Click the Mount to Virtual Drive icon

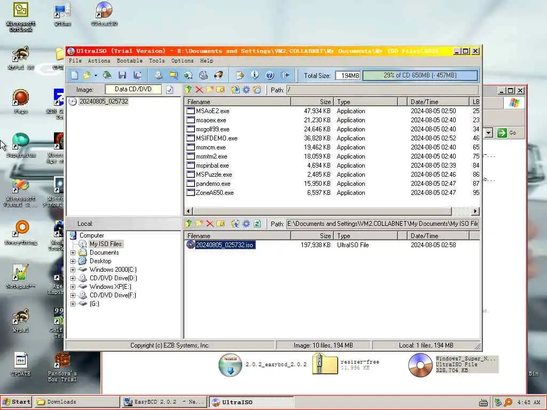[x=204, y=75]
